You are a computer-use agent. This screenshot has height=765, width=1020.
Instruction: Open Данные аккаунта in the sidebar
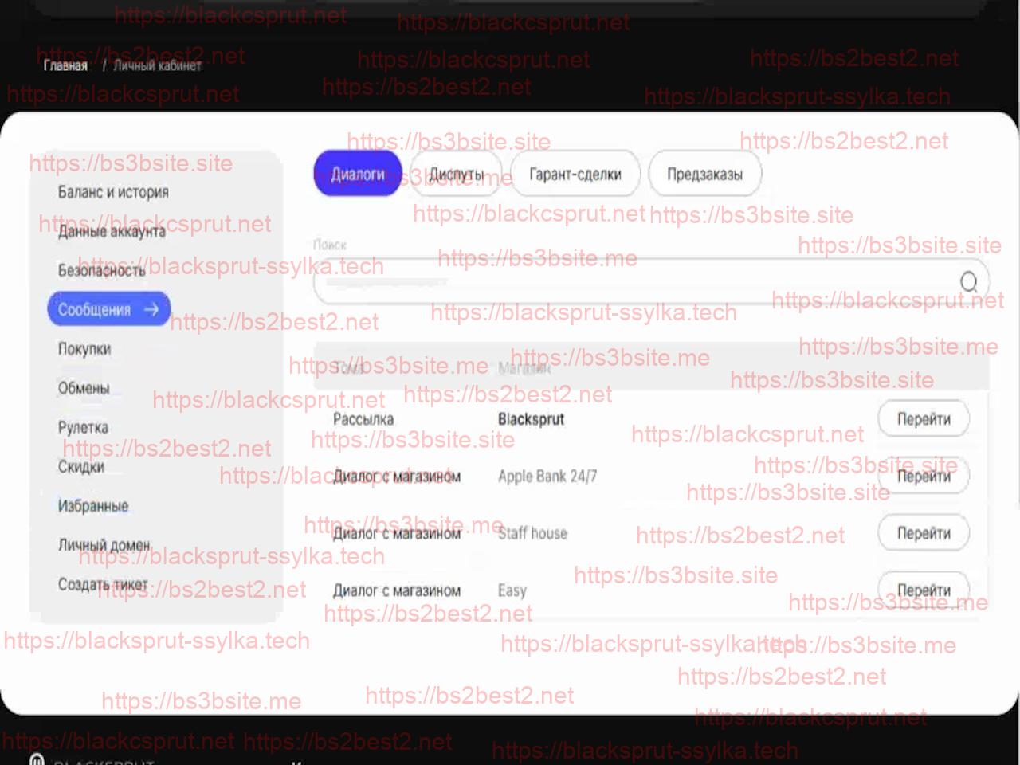tap(112, 231)
